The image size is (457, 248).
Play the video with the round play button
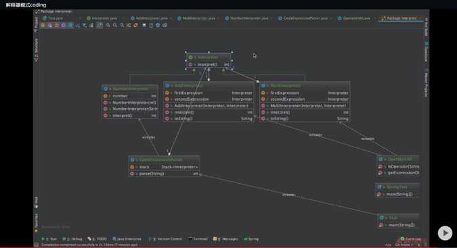(445, 233)
